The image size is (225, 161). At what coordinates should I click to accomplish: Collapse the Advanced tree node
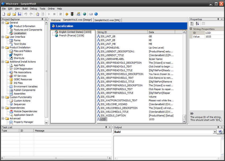tap(3, 119)
